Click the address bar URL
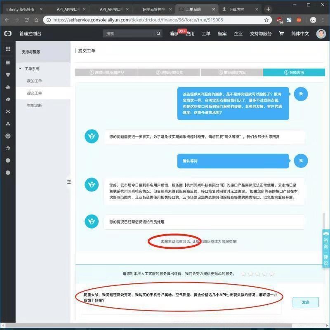The height and width of the screenshot is (330, 330). [x=138, y=20]
